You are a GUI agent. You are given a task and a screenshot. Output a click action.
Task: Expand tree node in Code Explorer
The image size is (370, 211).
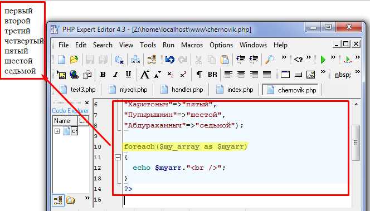coord(57,131)
